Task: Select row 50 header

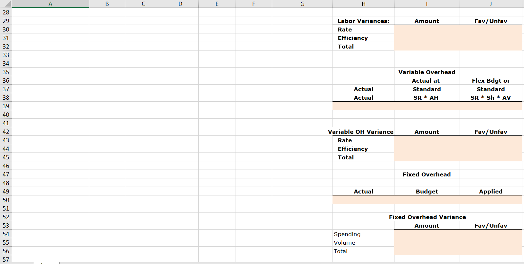Action: [6, 200]
